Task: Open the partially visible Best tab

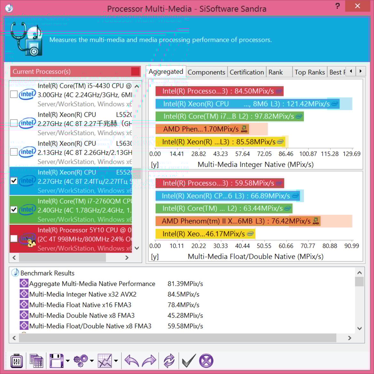Action: (x=336, y=72)
